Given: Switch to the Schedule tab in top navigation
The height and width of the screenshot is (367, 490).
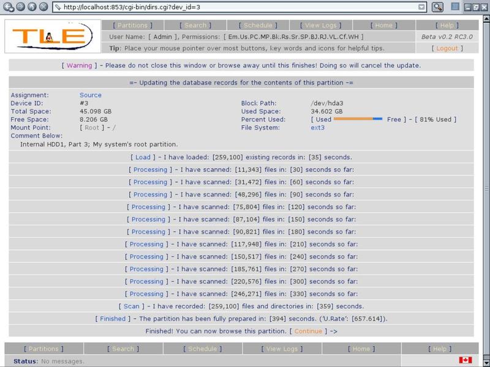Looking at the screenshot, I should [258, 26].
